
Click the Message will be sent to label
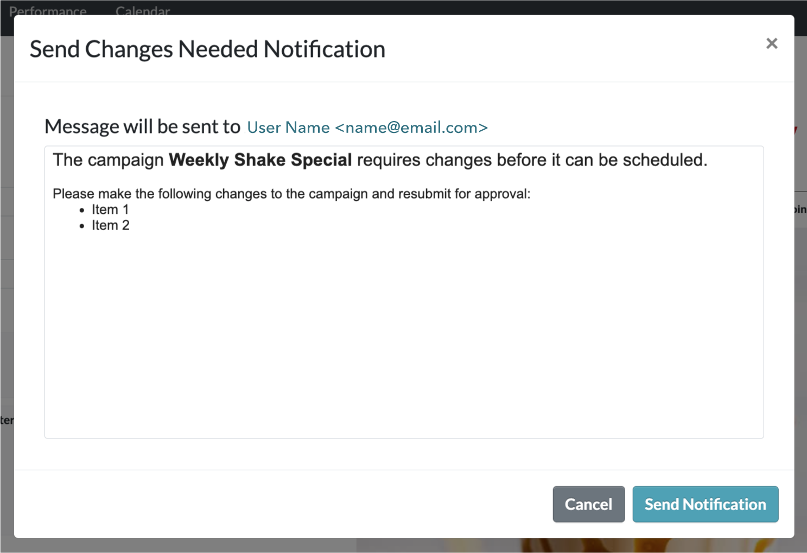142,126
